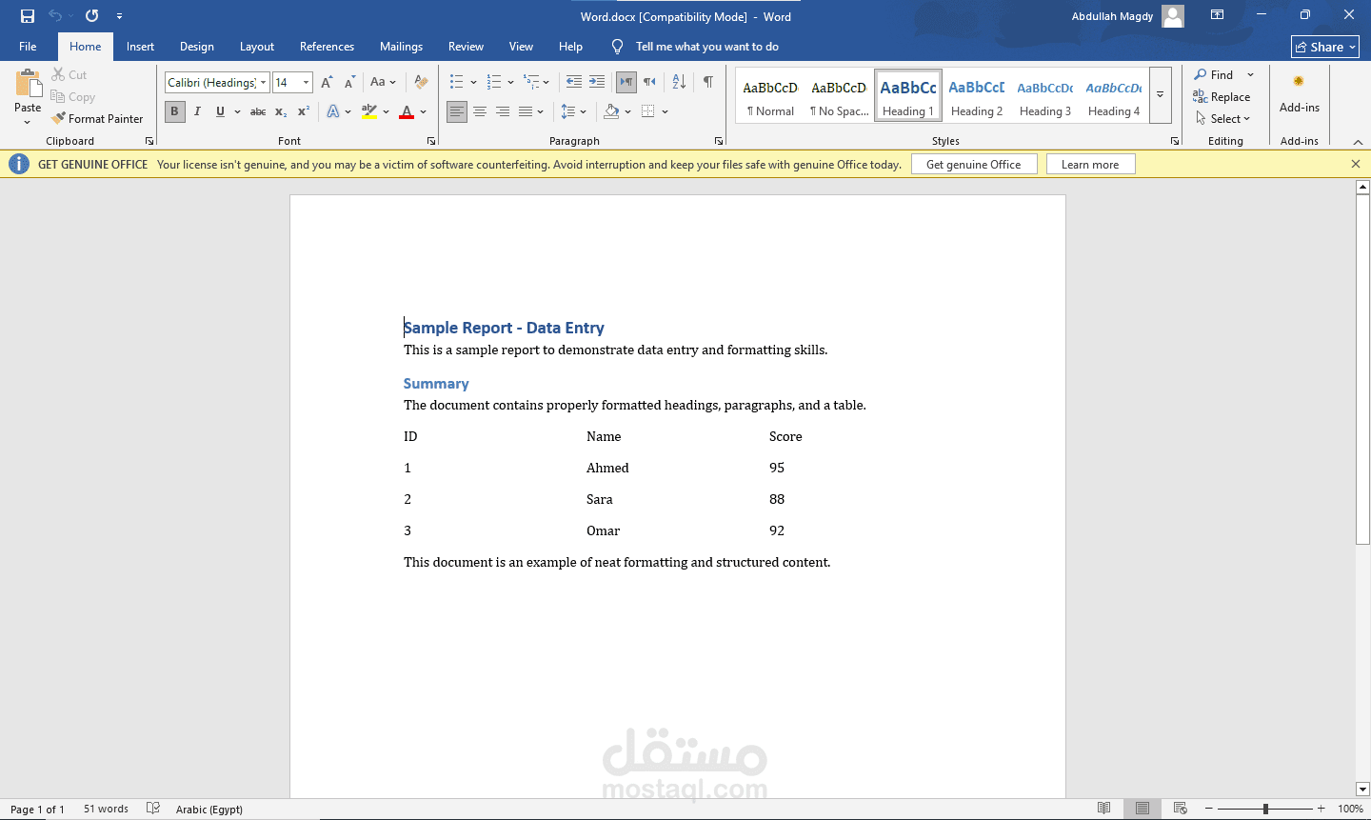Viewport: 1371px width, 820px height.
Task: Open the Font dialog launcher
Action: (431, 141)
